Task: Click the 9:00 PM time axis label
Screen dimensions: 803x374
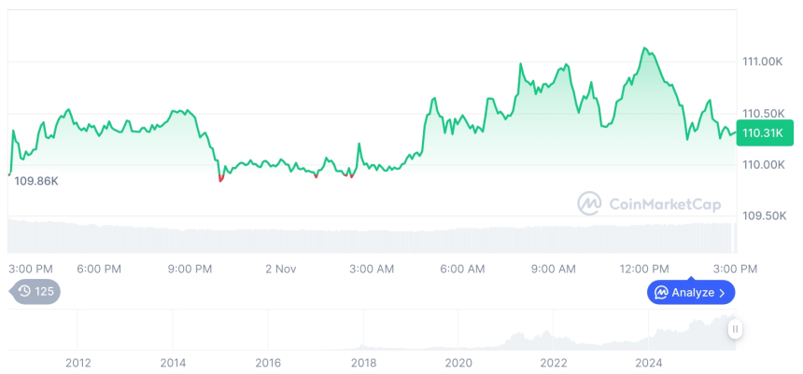Action: point(190,269)
